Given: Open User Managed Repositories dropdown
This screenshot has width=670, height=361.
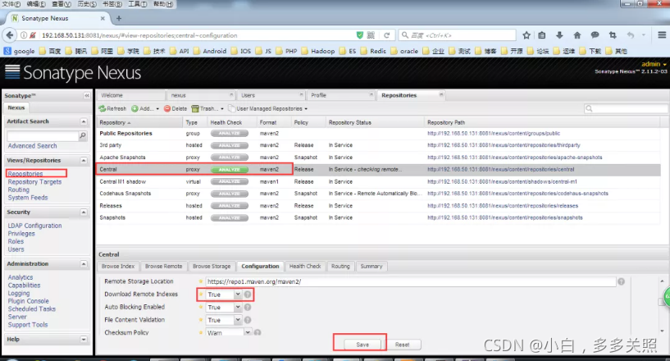Looking at the screenshot, I should point(268,108).
